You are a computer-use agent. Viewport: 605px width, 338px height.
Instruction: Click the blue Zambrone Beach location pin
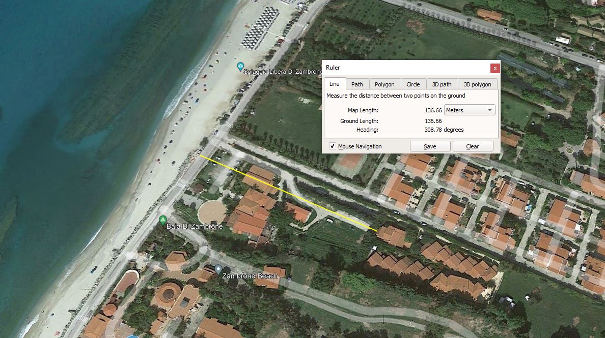218,269
